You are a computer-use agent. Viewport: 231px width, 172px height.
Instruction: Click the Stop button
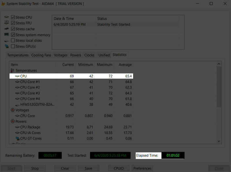[x=35, y=168]
